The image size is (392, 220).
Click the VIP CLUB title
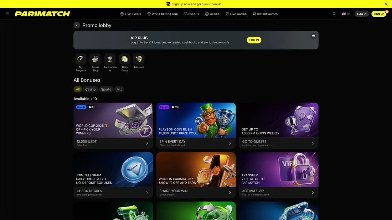pyautogui.click(x=139, y=38)
